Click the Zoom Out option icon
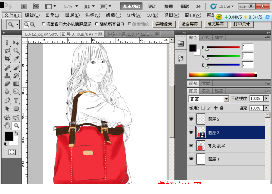272x194 pixels. pyautogui.click(x=33, y=24)
